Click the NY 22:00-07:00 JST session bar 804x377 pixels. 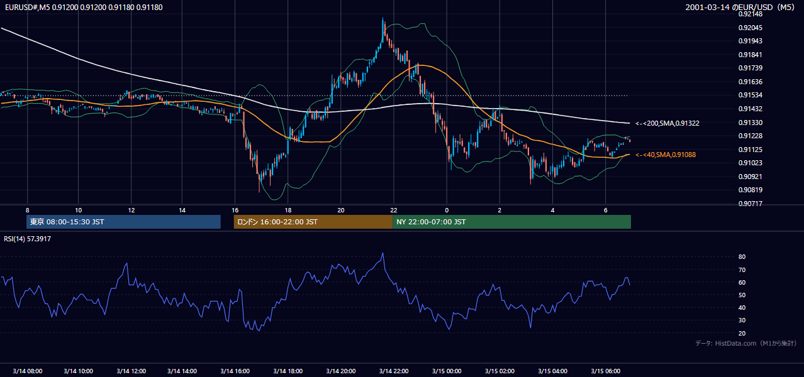point(511,222)
